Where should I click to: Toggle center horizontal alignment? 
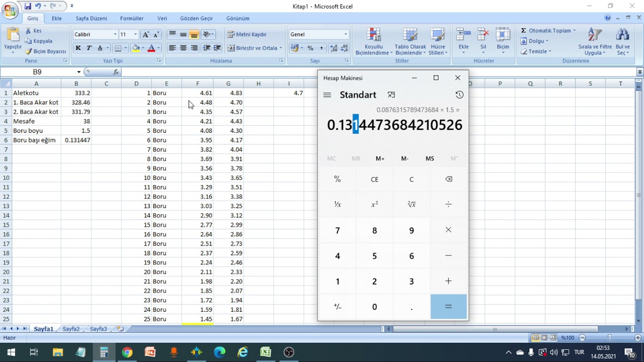[183, 48]
